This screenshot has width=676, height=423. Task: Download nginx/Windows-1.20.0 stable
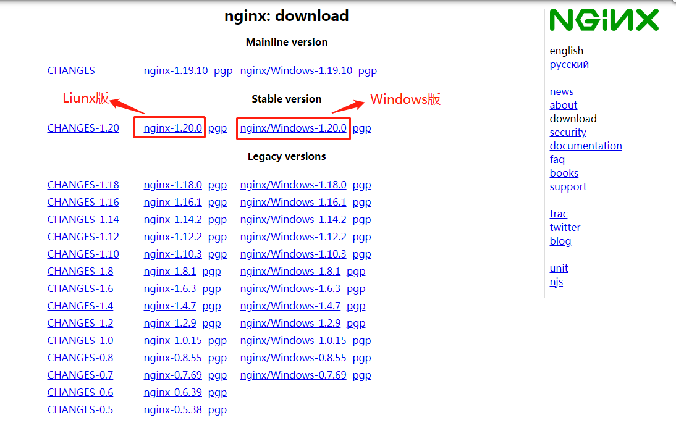(x=293, y=128)
